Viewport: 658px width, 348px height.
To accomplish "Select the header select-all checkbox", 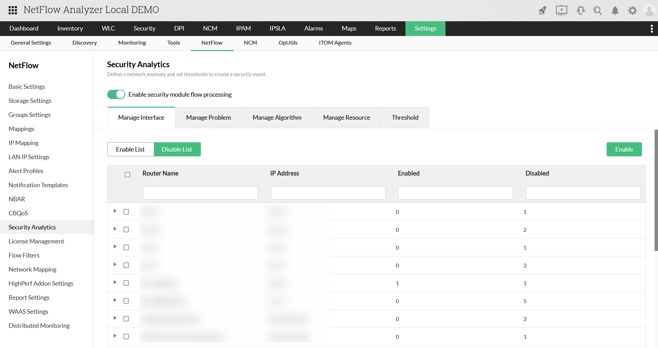I will point(127,175).
